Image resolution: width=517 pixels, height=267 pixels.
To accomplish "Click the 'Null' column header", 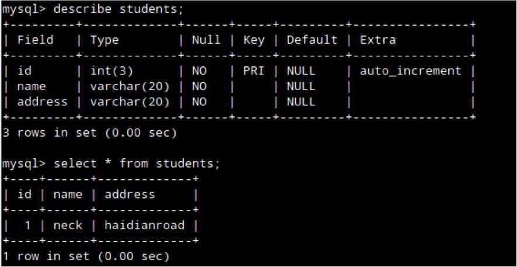I will point(206,40).
